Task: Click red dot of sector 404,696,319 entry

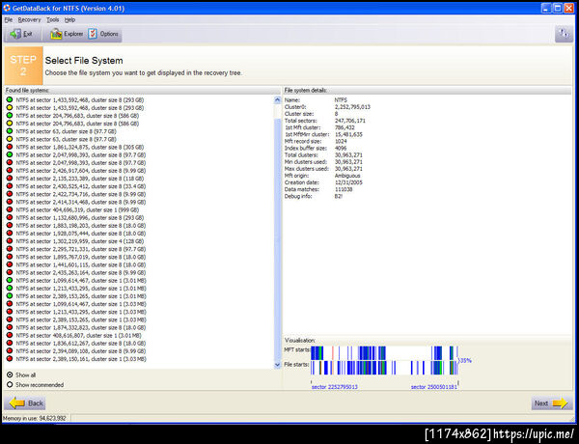Action: click(x=10, y=209)
